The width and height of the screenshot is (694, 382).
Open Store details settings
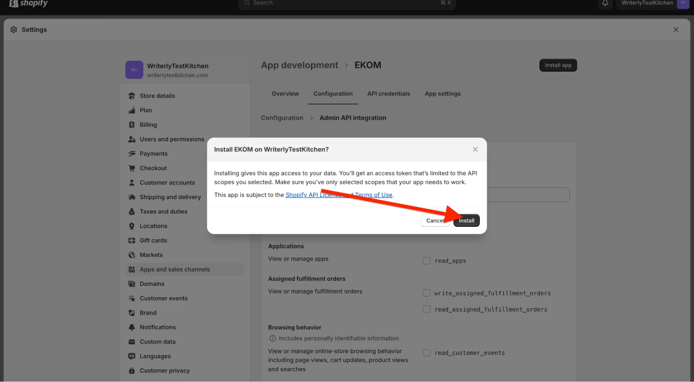(185, 96)
